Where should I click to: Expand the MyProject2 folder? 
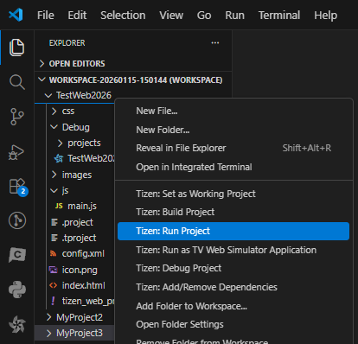tap(48, 317)
